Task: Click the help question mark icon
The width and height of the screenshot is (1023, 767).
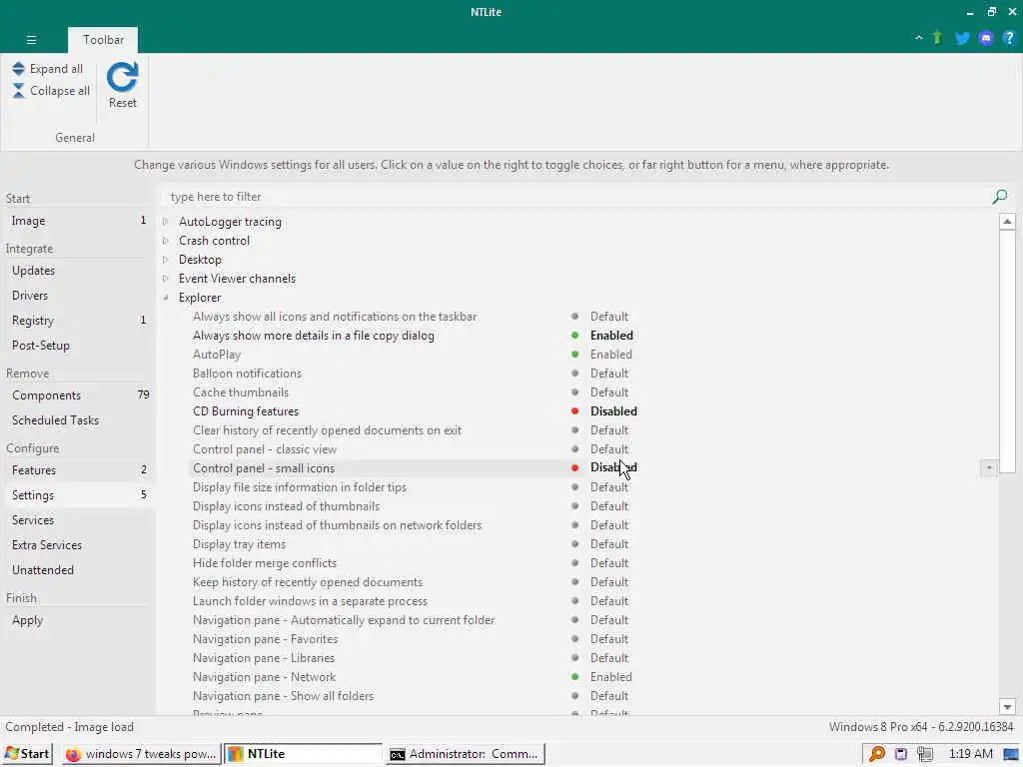Action: [1009, 39]
